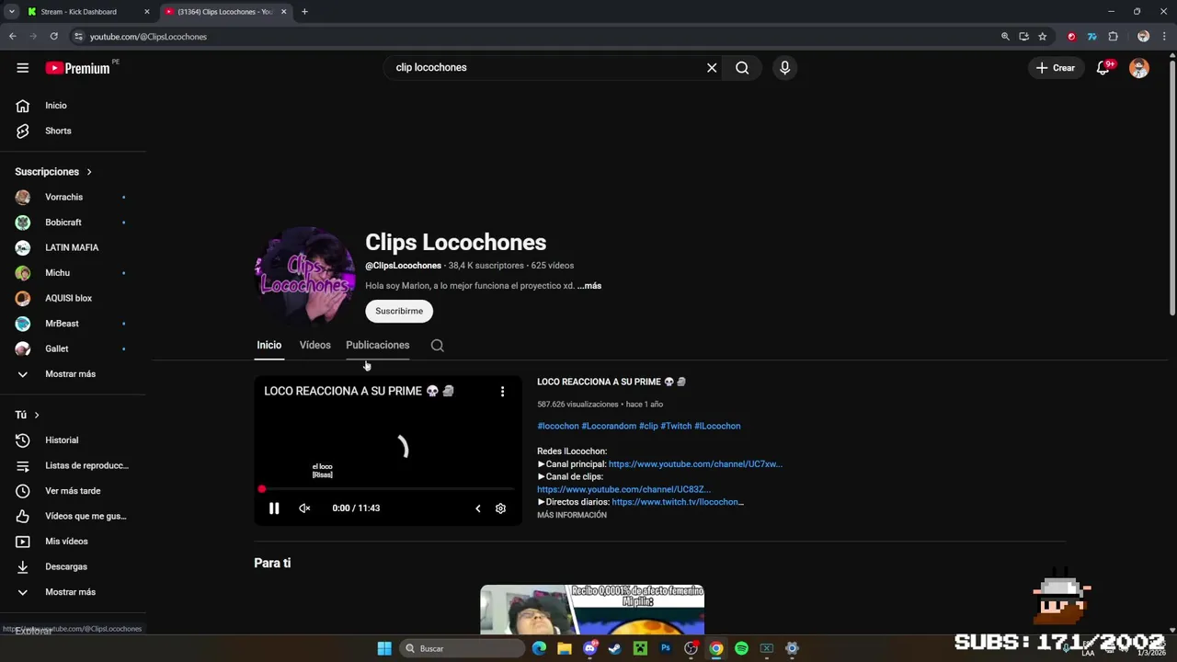Expand the Tú section chevron
The image size is (1177, 662).
pos(37,416)
